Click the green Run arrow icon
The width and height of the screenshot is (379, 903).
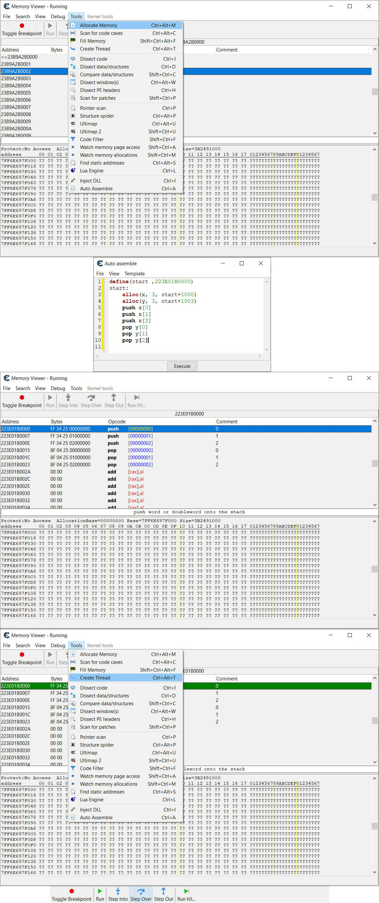[100, 891]
